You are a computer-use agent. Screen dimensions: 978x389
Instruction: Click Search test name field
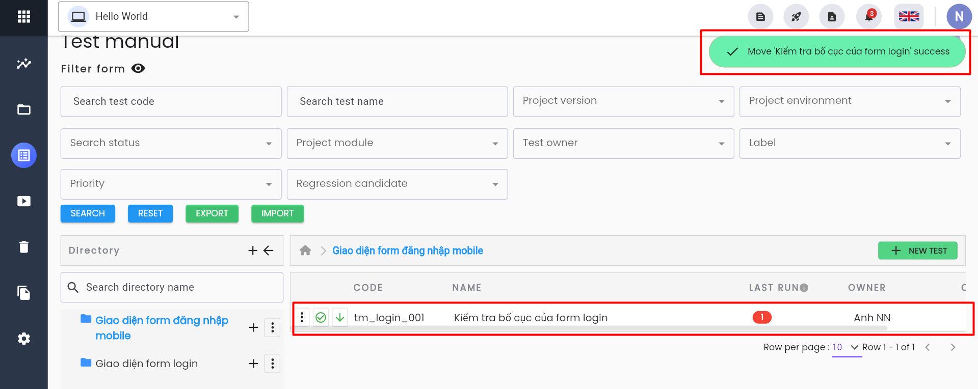click(x=397, y=101)
